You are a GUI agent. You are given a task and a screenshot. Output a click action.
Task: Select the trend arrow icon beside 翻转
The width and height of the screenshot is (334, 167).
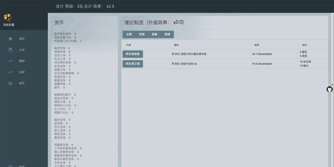pyautogui.click(x=10, y=61)
